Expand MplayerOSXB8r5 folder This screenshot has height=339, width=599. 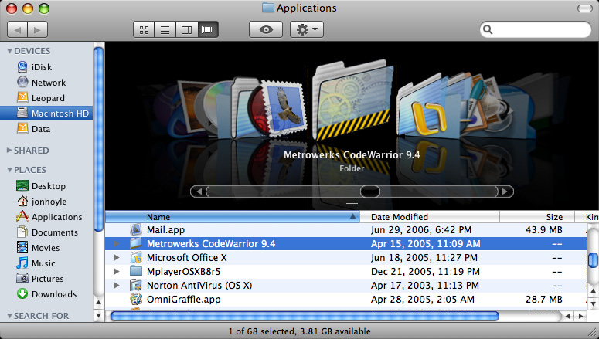116,271
